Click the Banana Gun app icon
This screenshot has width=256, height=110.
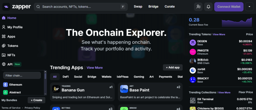[56, 89]
